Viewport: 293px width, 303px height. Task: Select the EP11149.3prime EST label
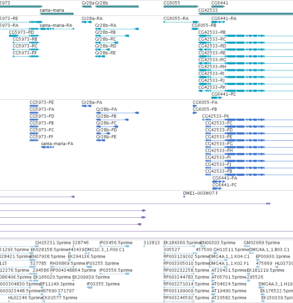click(x=57, y=284)
